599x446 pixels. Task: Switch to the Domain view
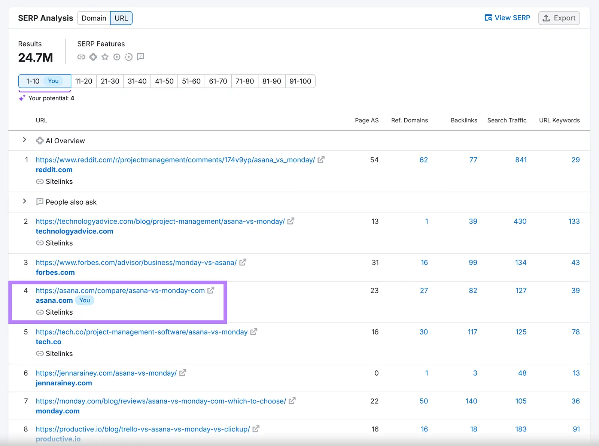click(93, 18)
